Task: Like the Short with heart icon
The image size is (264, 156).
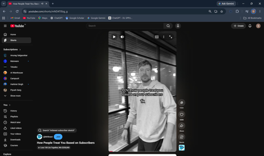Action: pos(182,114)
